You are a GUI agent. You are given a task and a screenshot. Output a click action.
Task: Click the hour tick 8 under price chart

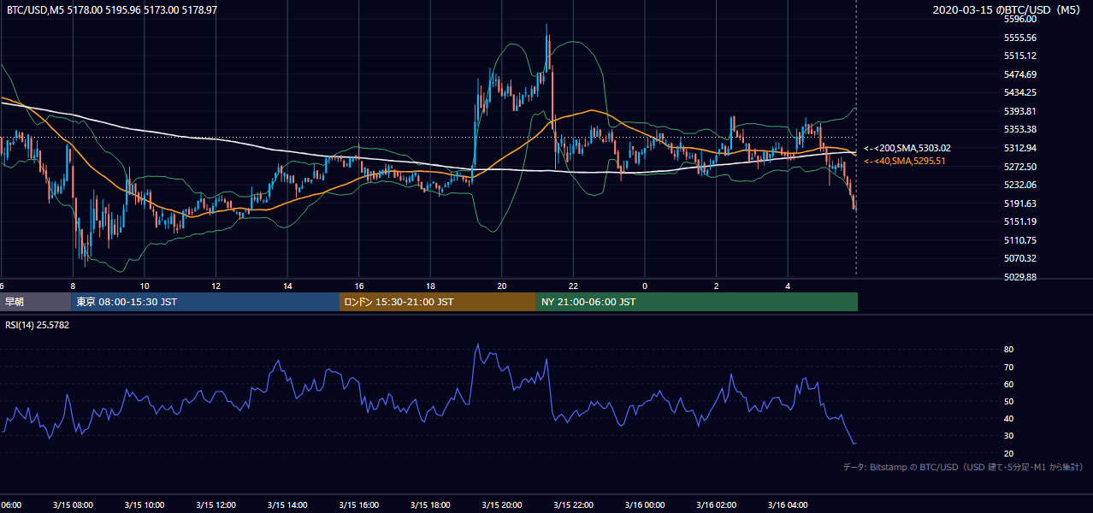click(x=73, y=286)
